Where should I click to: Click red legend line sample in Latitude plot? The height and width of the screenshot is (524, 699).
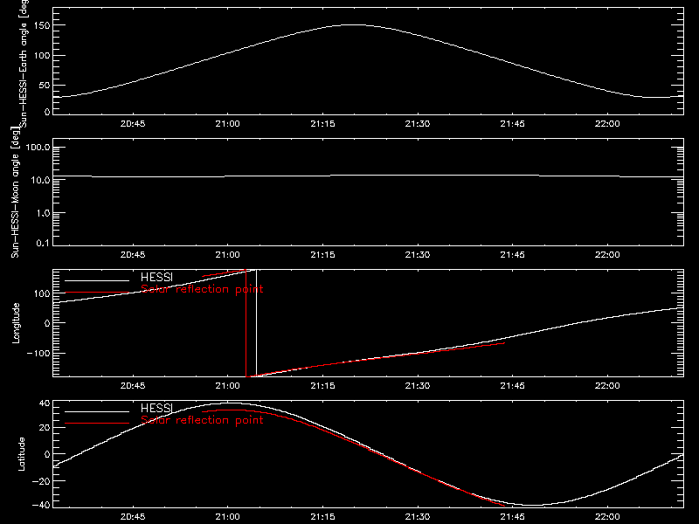click(97, 424)
